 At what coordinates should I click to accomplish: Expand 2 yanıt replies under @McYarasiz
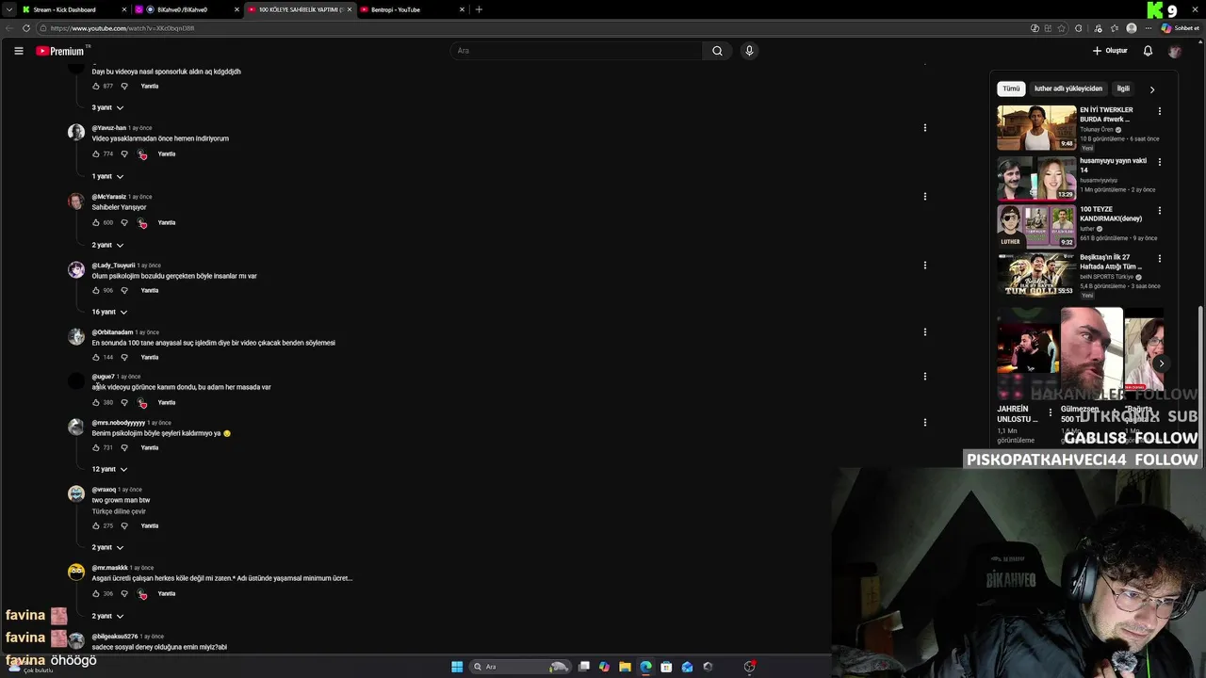tap(107, 245)
